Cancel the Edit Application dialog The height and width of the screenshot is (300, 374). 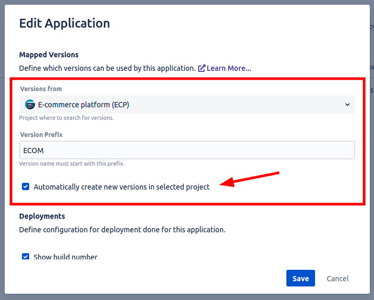point(337,279)
